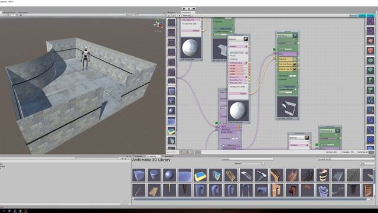Pick the bookshelf library thumbnail

tap(369, 190)
